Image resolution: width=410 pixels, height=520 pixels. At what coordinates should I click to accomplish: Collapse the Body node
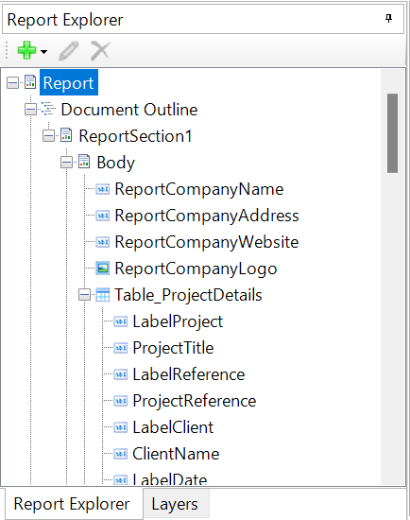pos(66,163)
